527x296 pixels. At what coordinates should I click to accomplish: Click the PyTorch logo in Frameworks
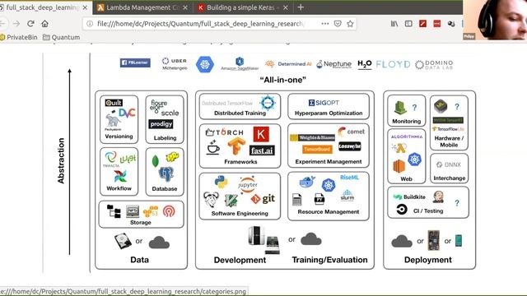click(224, 132)
